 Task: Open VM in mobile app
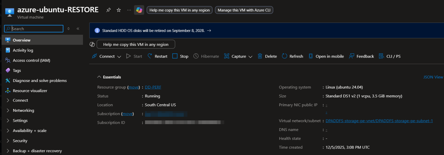(326, 56)
